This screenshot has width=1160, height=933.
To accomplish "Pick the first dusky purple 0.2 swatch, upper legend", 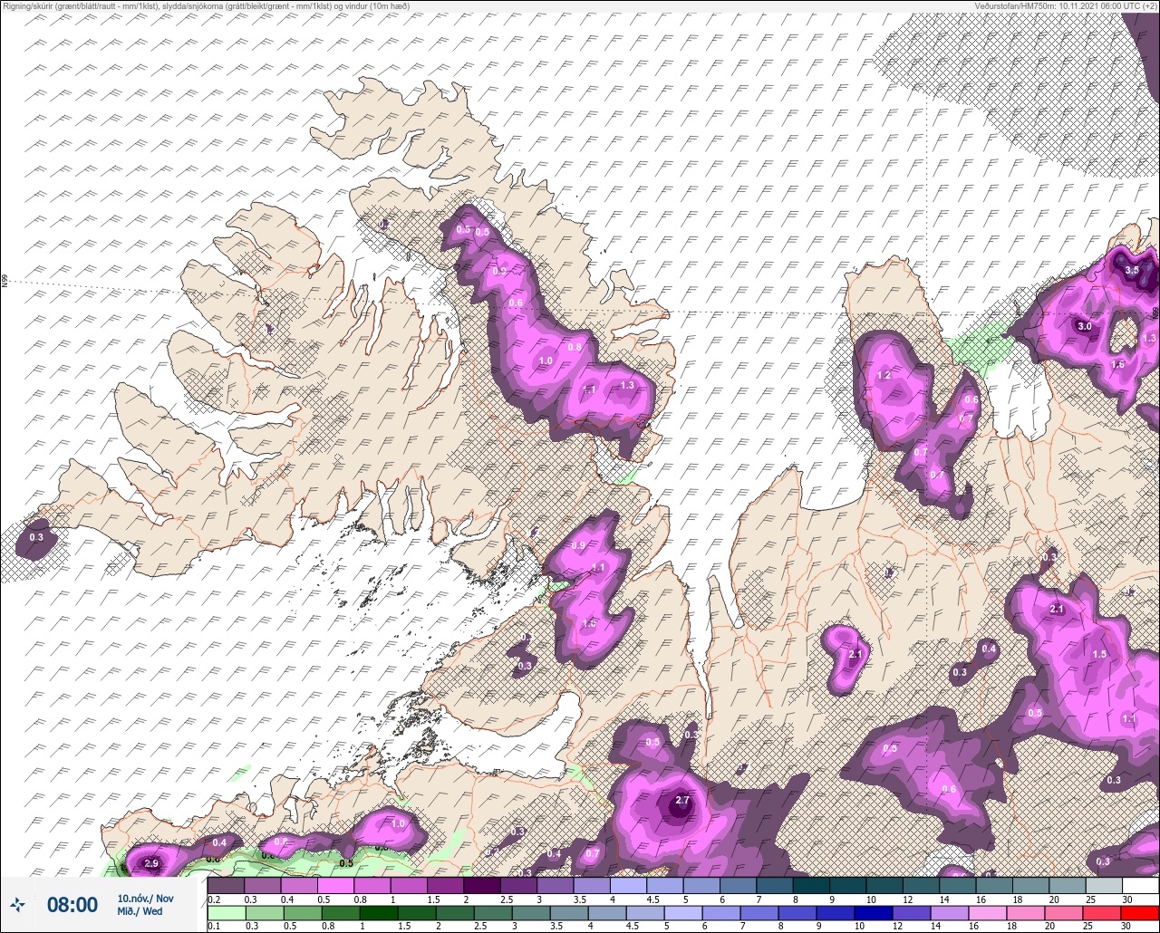I will click(x=226, y=885).
